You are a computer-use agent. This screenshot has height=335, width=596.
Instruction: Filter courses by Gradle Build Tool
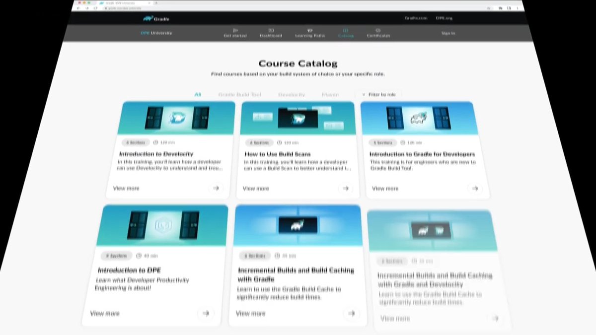[x=239, y=94]
